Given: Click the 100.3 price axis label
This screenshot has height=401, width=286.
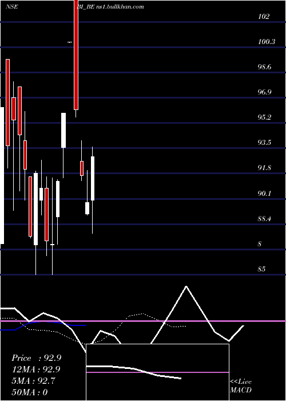Looking at the screenshot, I should (267, 42).
